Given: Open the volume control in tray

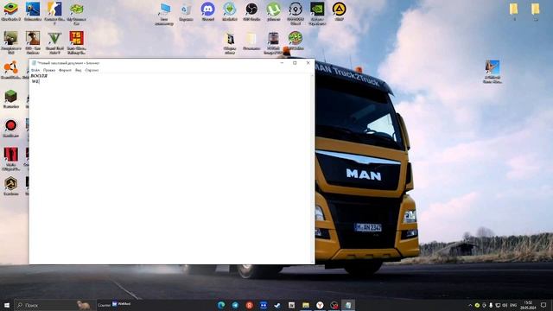Looking at the screenshot, I should (505, 305).
